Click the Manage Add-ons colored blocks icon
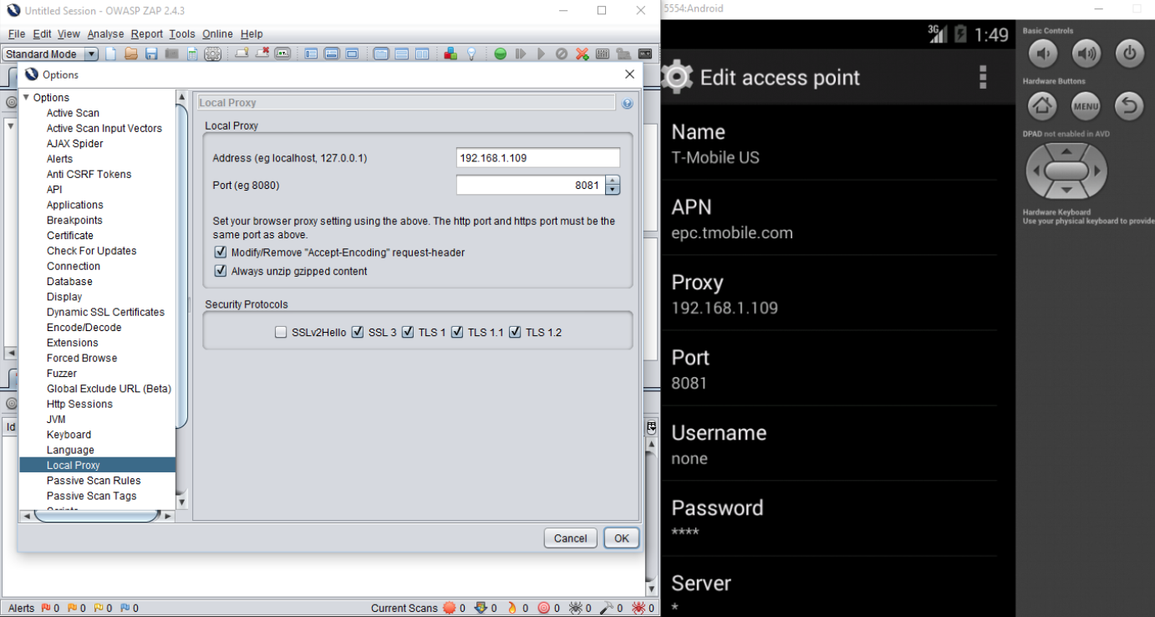 [450, 54]
